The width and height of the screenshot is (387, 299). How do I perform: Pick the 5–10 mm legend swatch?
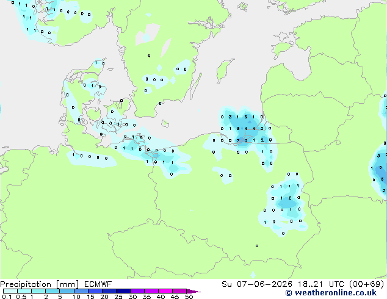tap(67, 291)
